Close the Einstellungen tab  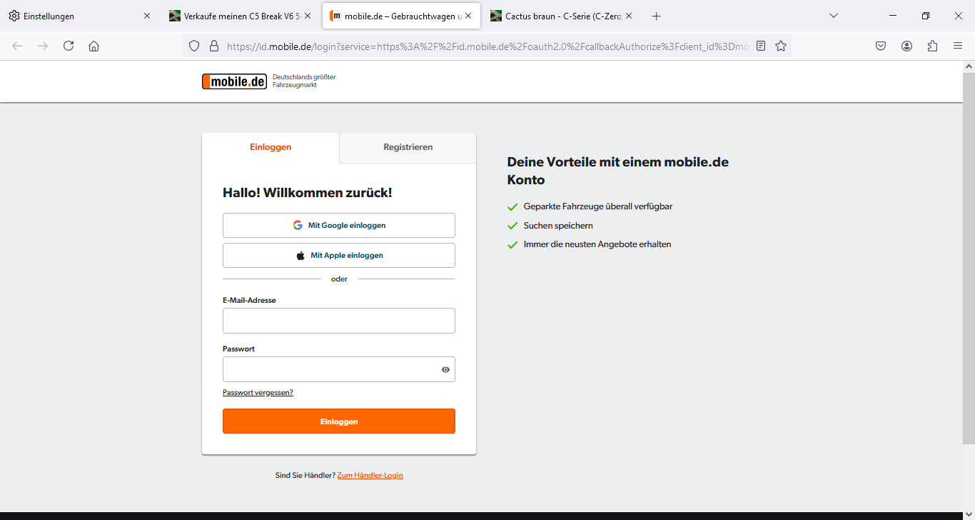coord(147,16)
